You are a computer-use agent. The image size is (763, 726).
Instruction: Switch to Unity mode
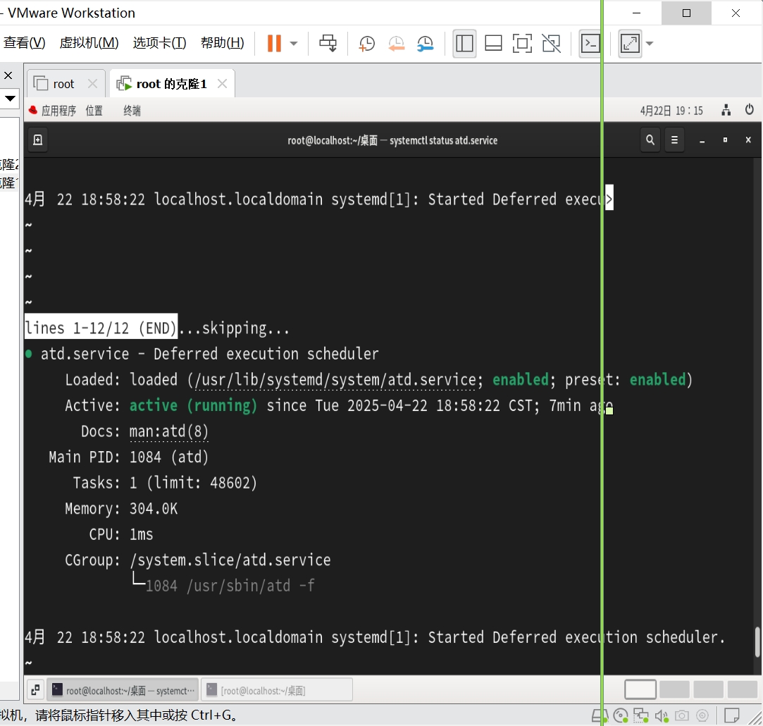coord(552,43)
